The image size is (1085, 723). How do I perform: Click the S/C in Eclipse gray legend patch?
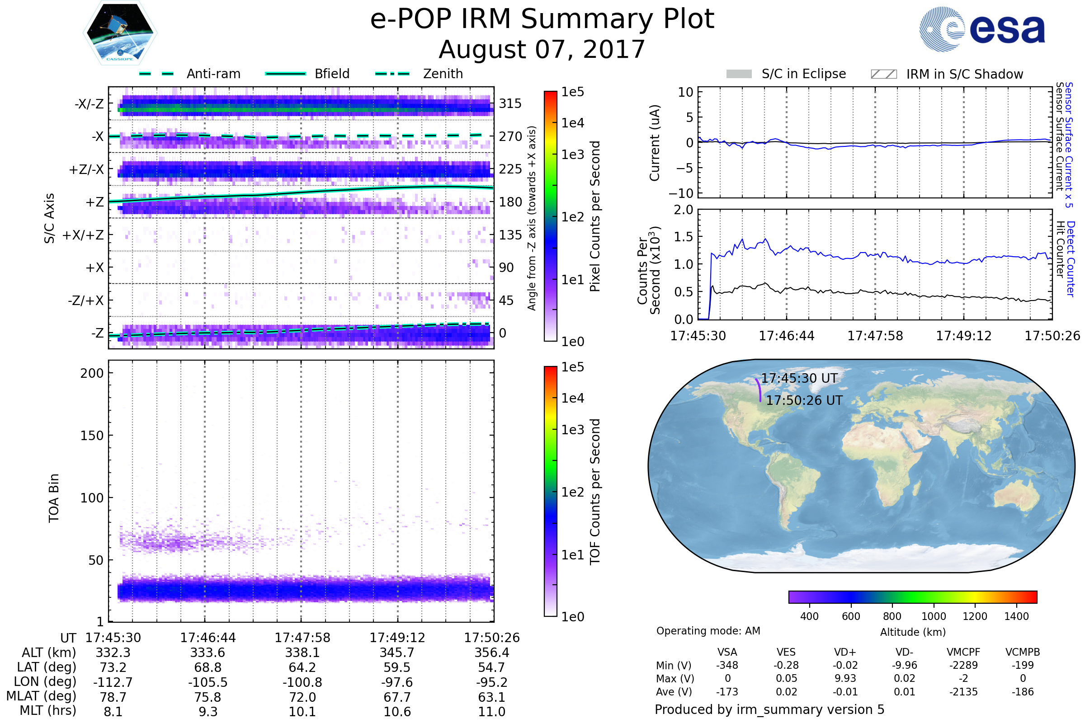(x=739, y=74)
